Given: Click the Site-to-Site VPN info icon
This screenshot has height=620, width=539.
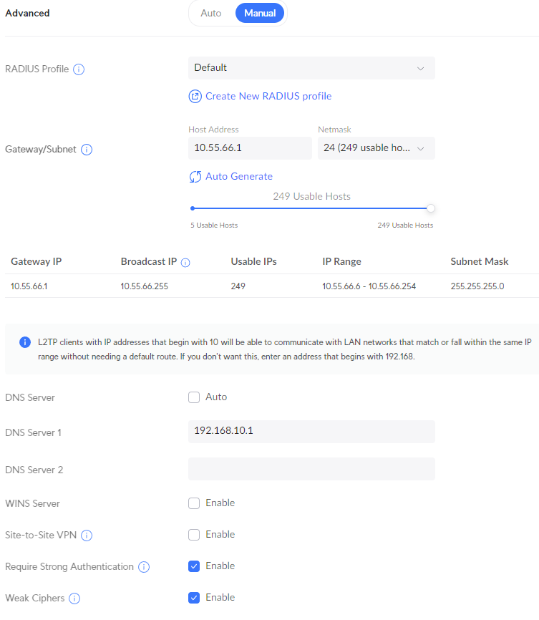Looking at the screenshot, I should click(x=87, y=536).
